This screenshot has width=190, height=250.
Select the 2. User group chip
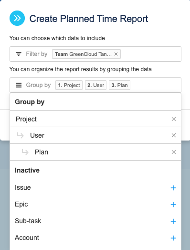96,85
